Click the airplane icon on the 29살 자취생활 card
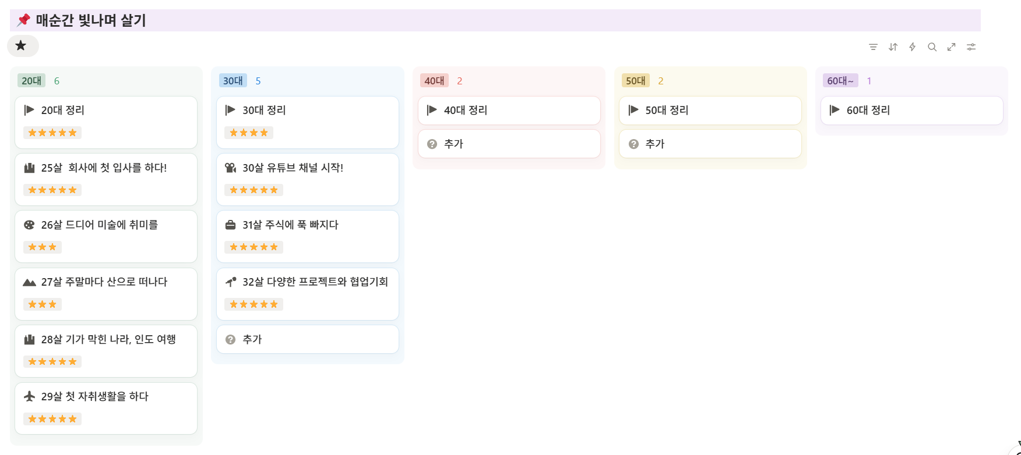 point(29,396)
